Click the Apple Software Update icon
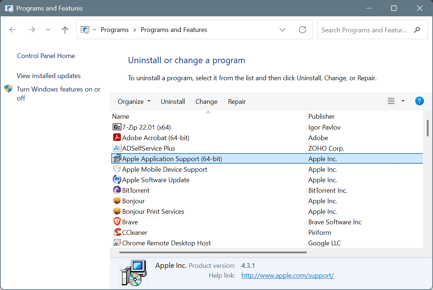This screenshot has height=290, width=433. (x=117, y=179)
